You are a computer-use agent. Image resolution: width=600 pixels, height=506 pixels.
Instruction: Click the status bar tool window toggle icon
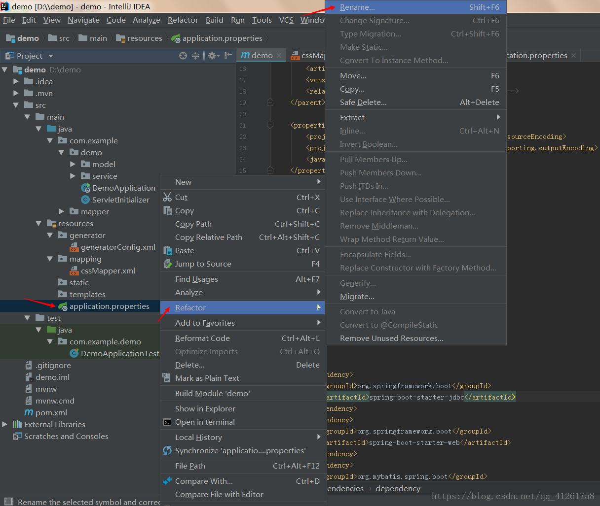point(8,502)
